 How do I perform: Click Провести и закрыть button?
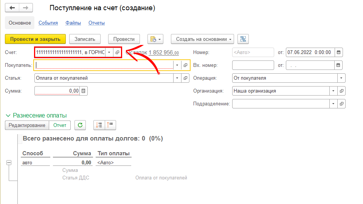click(35, 39)
